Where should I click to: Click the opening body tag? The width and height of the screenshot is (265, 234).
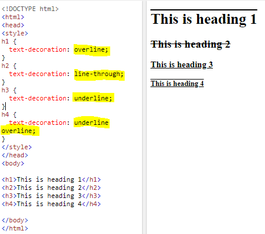click(x=13, y=163)
